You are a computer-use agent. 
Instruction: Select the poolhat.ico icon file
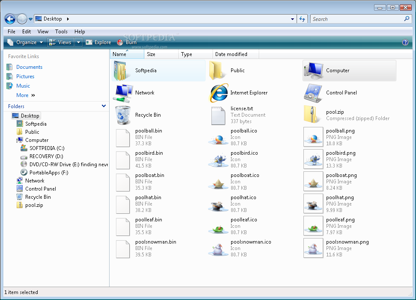coord(219,206)
